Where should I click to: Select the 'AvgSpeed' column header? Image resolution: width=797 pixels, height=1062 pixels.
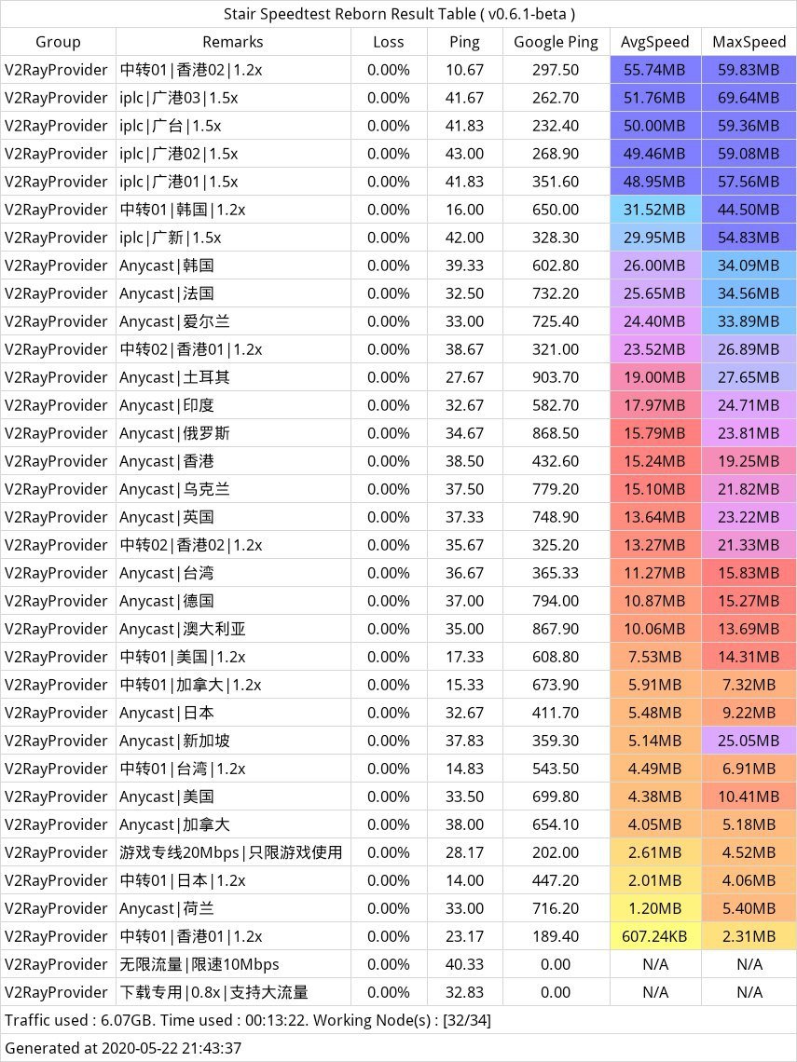pyautogui.click(x=654, y=42)
